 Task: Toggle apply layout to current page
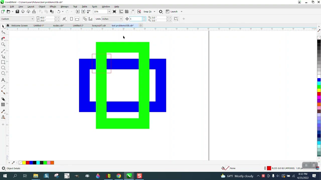tap(90, 19)
